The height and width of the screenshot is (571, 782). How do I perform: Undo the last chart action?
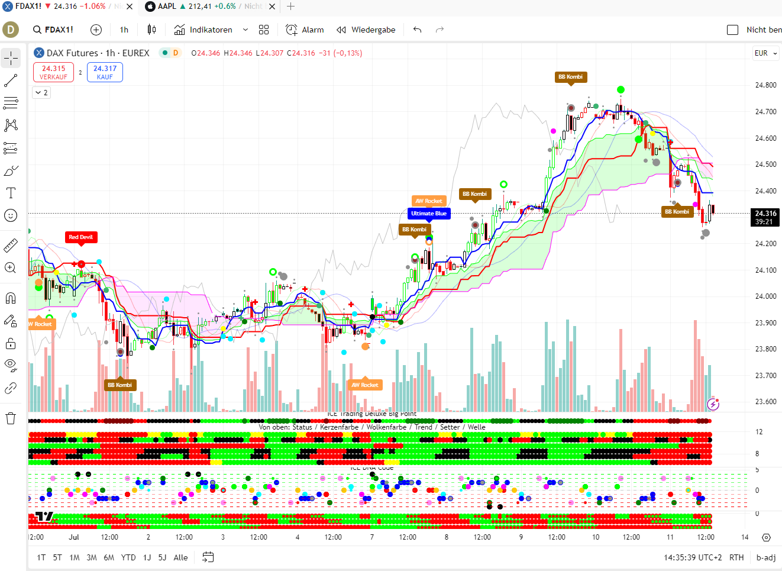[x=418, y=30]
